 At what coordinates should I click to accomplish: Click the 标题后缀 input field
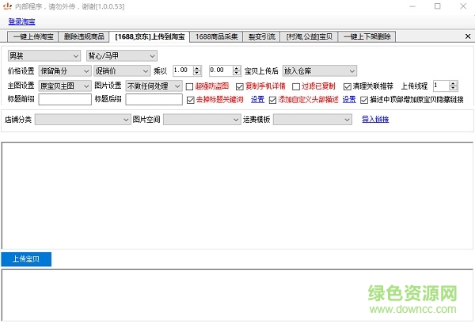tap(154, 99)
